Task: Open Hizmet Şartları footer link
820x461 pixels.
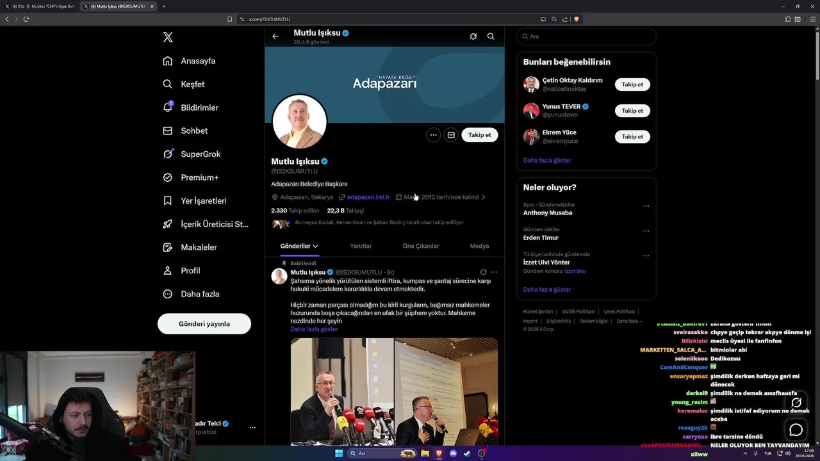Action: (538, 312)
